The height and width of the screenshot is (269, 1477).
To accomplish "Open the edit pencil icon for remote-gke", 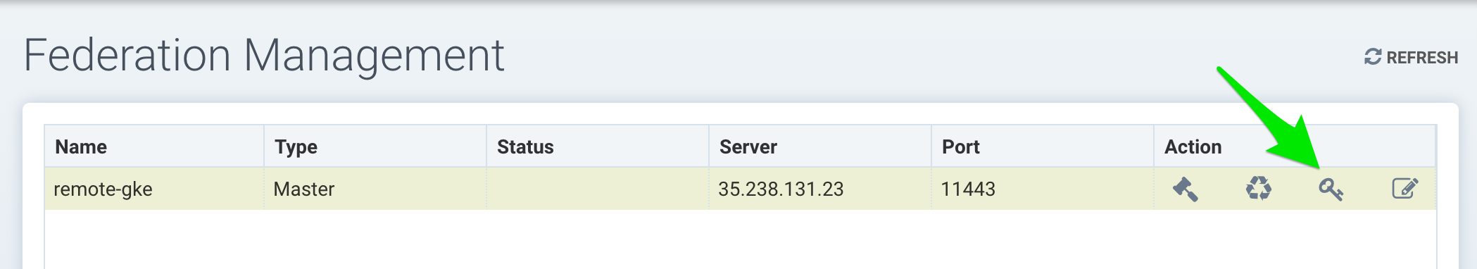I will point(1404,189).
